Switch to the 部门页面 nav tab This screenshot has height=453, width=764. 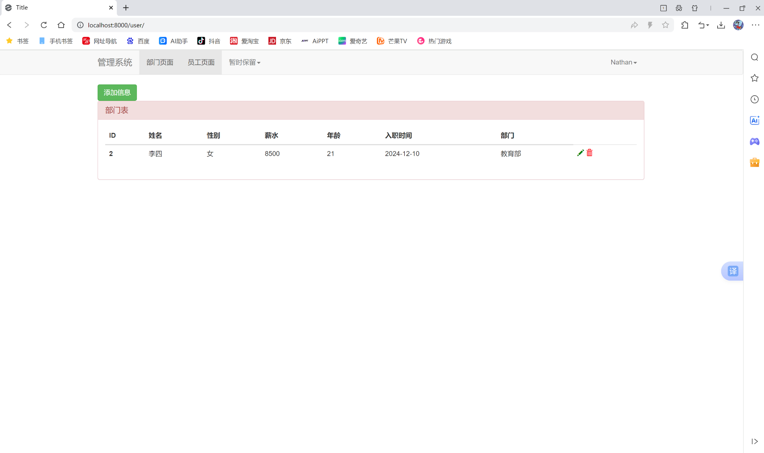coord(160,62)
